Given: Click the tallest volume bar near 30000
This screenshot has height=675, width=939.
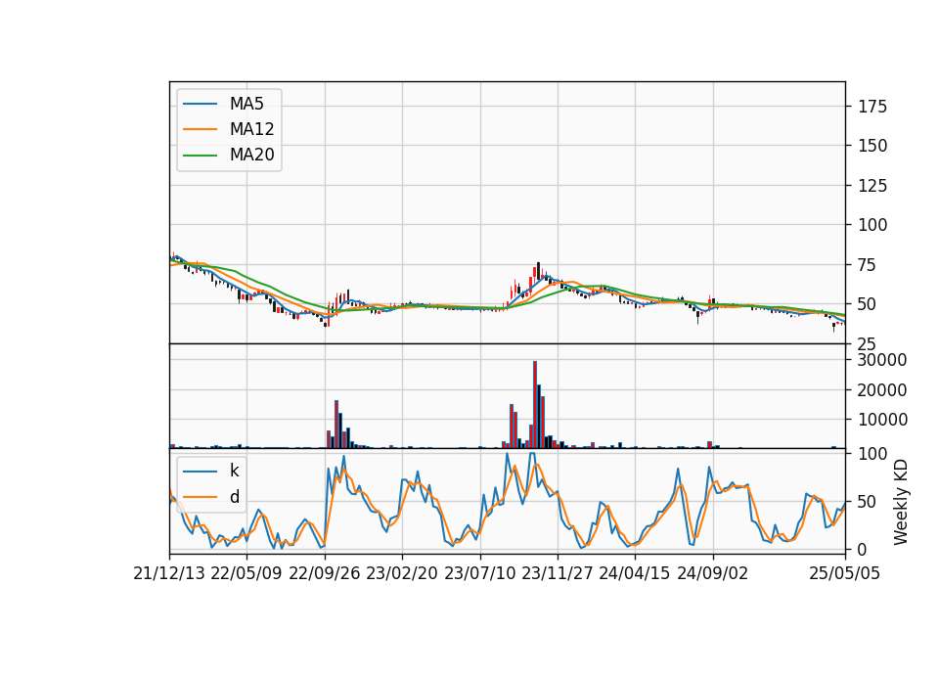Looking at the screenshot, I should [x=535, y=404].
